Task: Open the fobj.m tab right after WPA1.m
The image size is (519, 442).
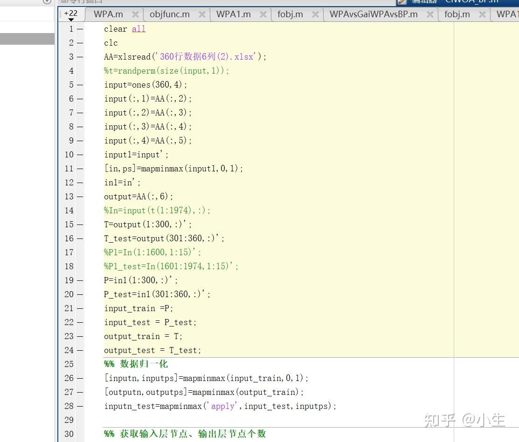Action: click(x=290, y=14)
